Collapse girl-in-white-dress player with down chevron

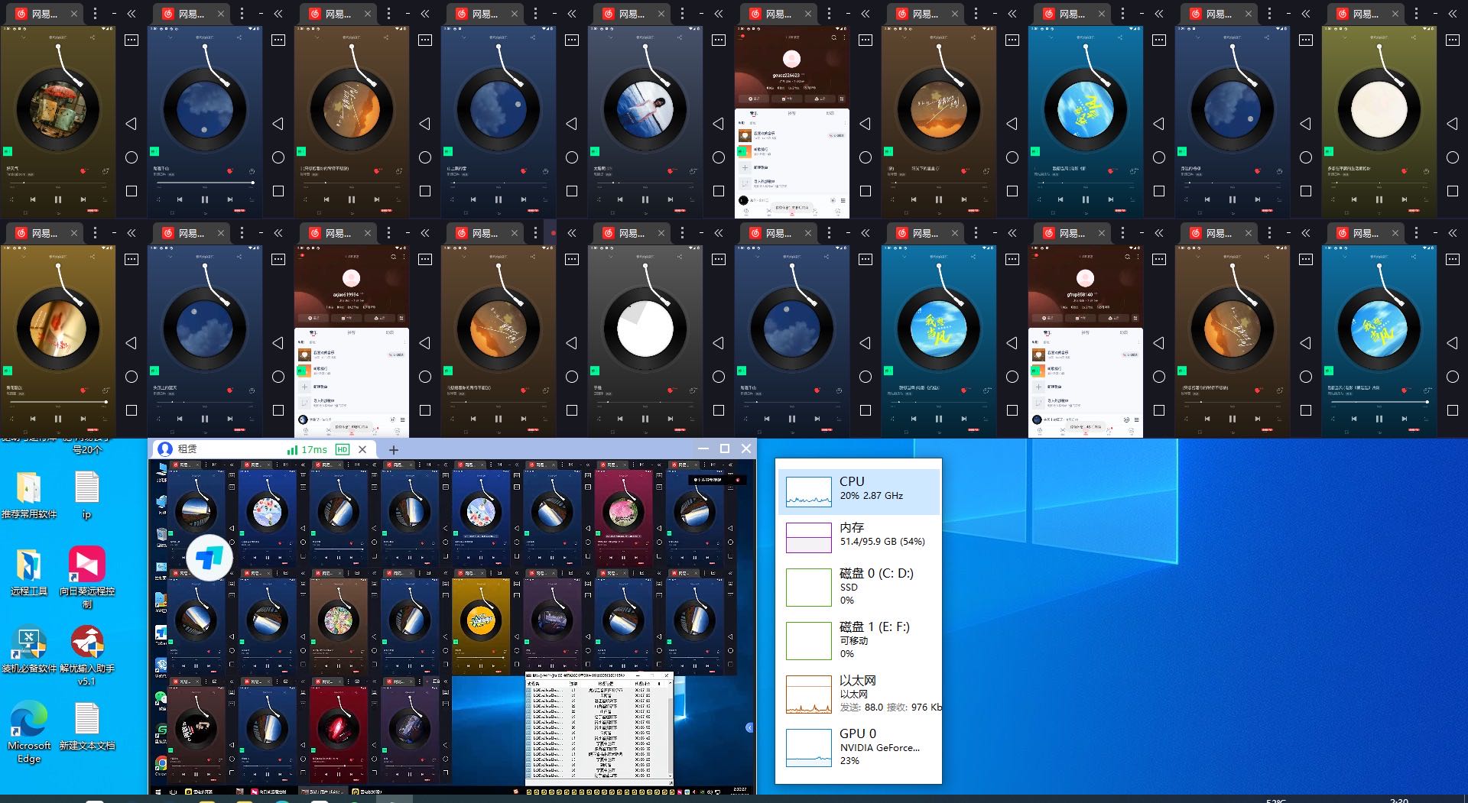(611, 37)
